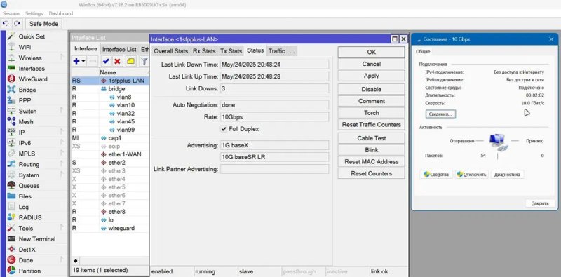The height and width of the screenshot is (277, 561).
Task: Click the Reset Traffic Counters button
Action: pos(372,125)
